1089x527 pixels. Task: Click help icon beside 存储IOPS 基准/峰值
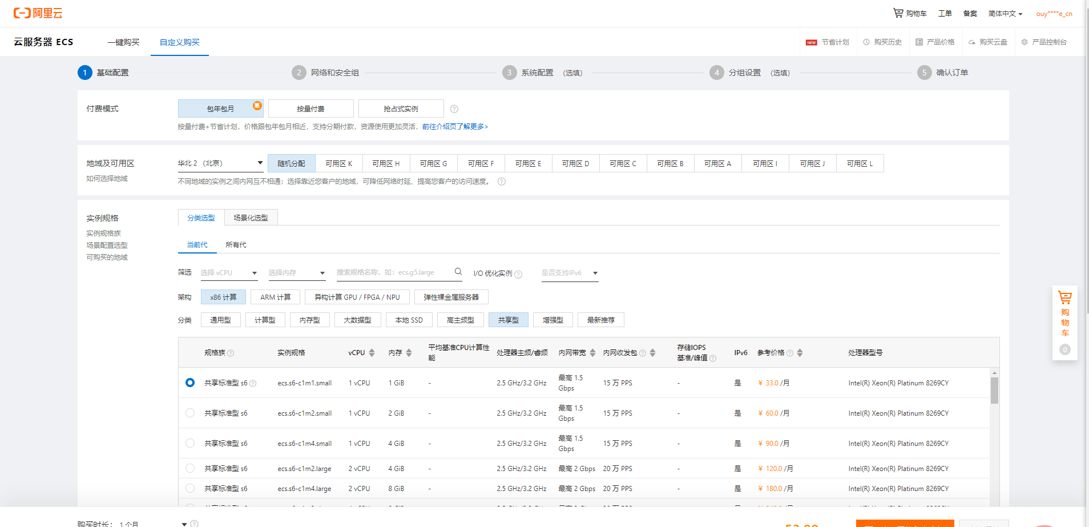(x=713, y=359)
